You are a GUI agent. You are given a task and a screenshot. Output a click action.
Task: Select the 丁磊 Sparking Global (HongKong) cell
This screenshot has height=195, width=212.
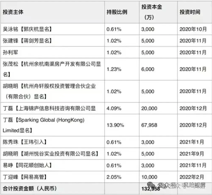coord(44,125)
